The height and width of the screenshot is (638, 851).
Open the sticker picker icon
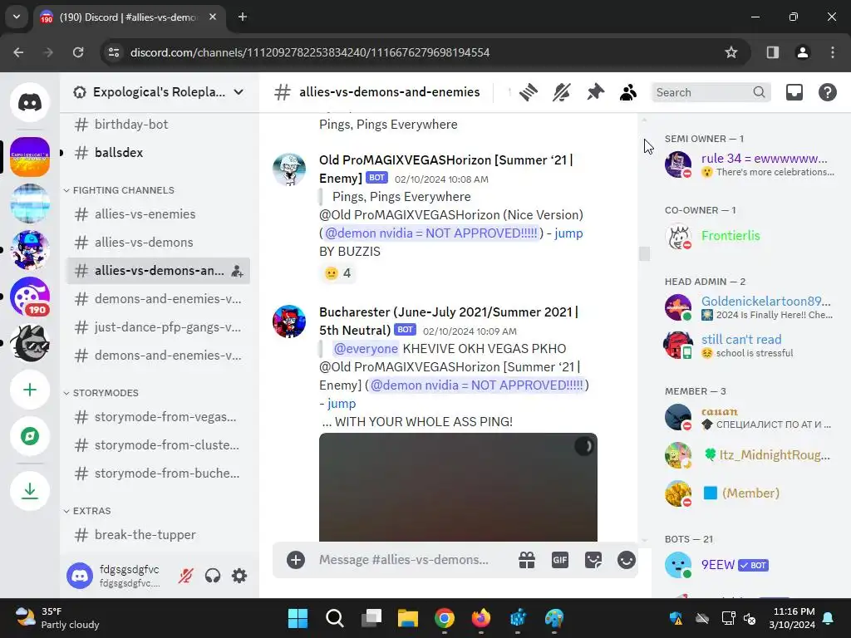593,560
